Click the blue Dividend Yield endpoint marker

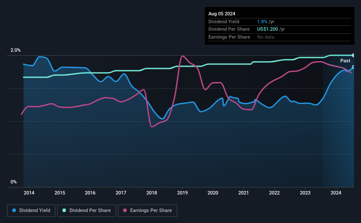pyautogui.click(x=353, y=67)
